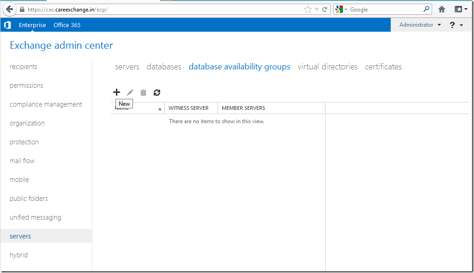
Task: Open permissions in the sidebar
Action: [x=26, y=85]
